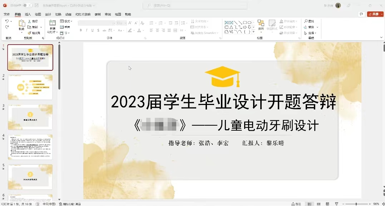Click the Cut (剪切) scissors icon

30,21
